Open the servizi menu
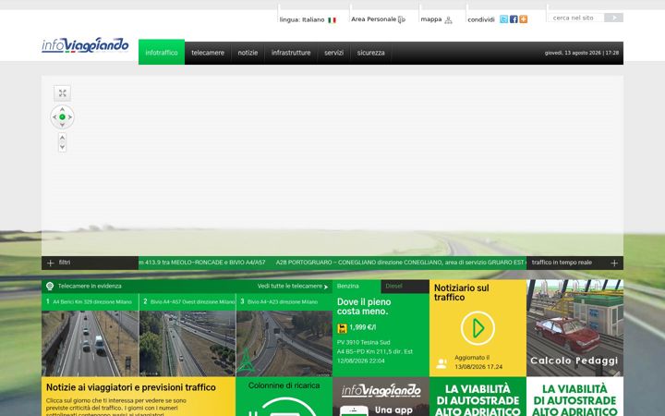The height and width of the screenshot is (416, 665). [x=333, y=53]
